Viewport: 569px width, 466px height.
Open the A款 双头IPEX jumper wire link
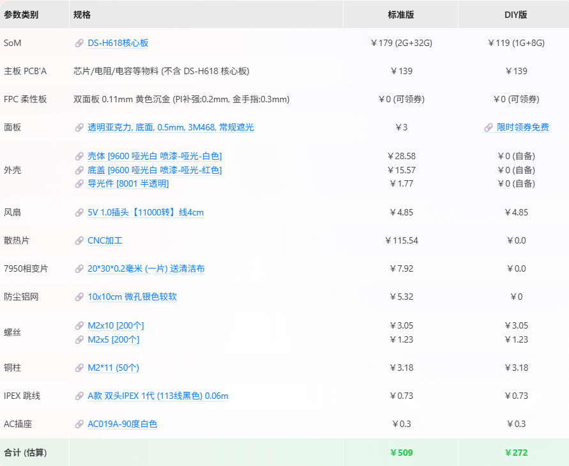coord(156,396)
